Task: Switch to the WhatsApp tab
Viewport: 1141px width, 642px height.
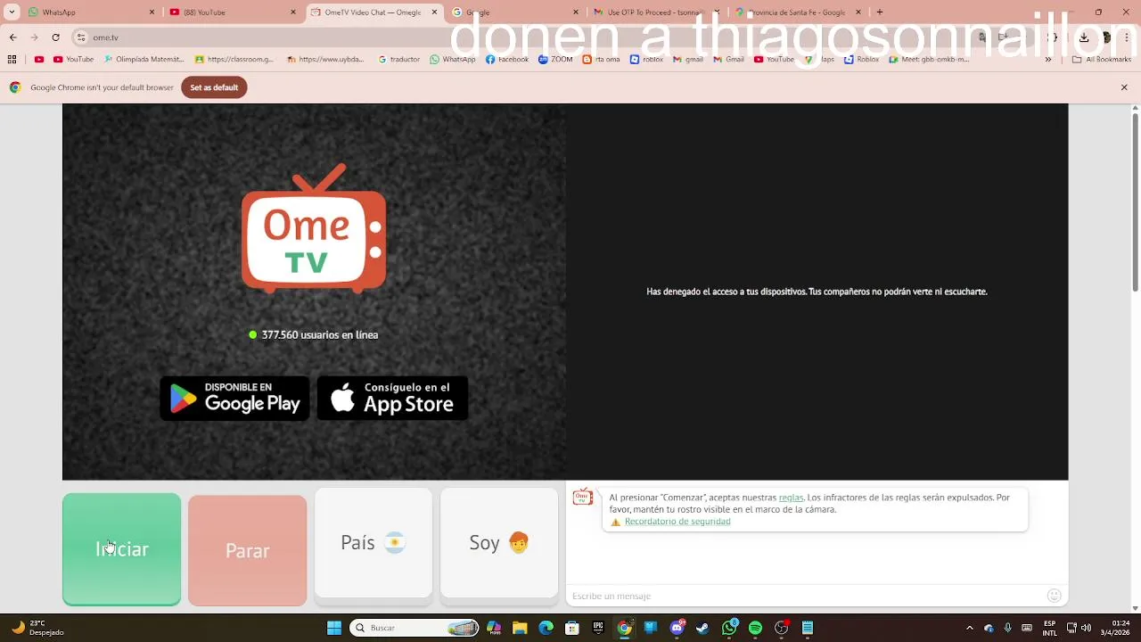Action: [89, 12]
